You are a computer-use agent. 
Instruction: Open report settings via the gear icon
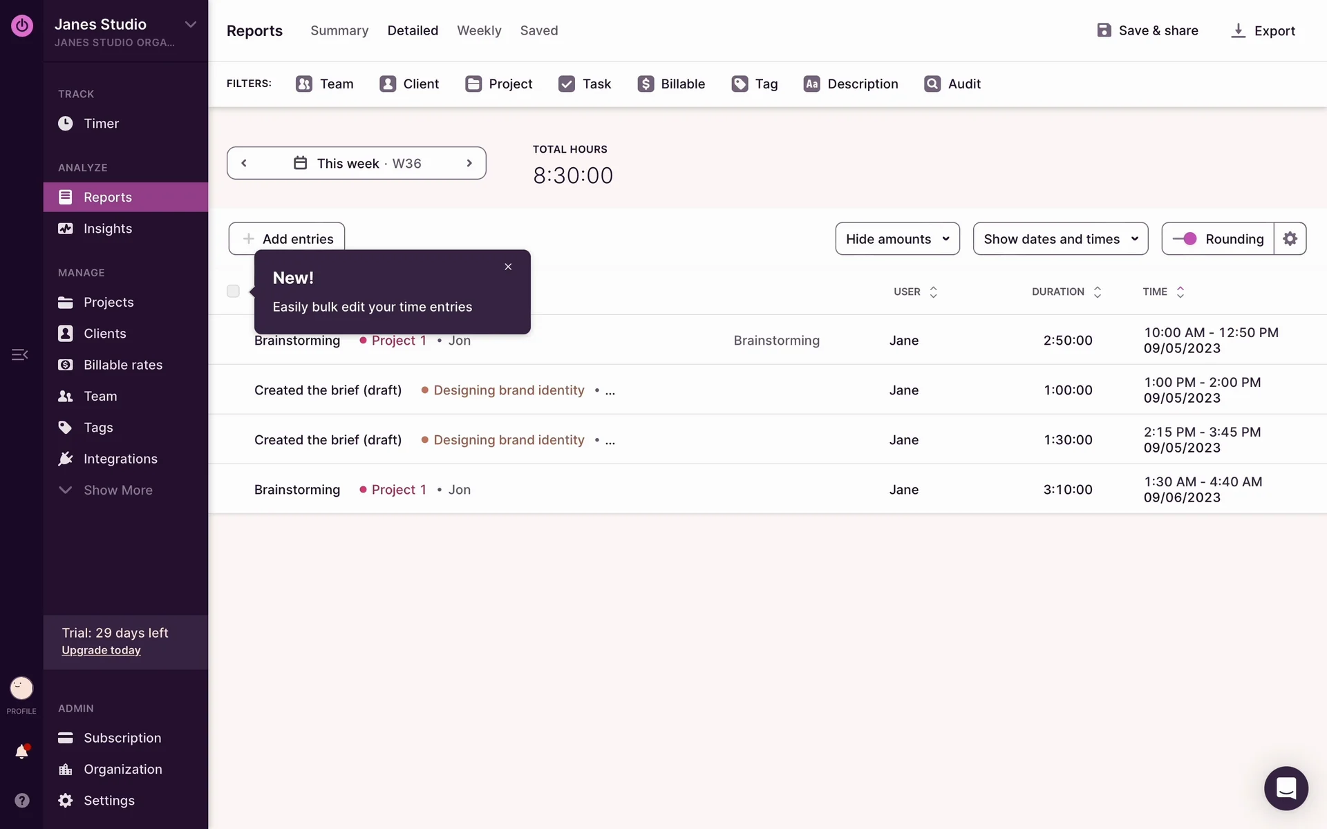1290,238
